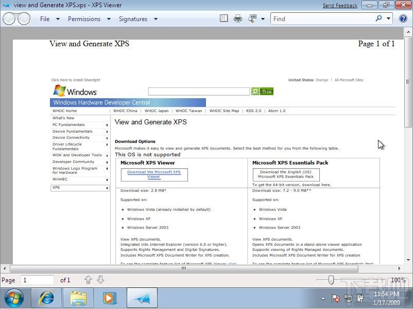Open the print dialog from the toolbar

pyautogui.click(x=237, y=19)
